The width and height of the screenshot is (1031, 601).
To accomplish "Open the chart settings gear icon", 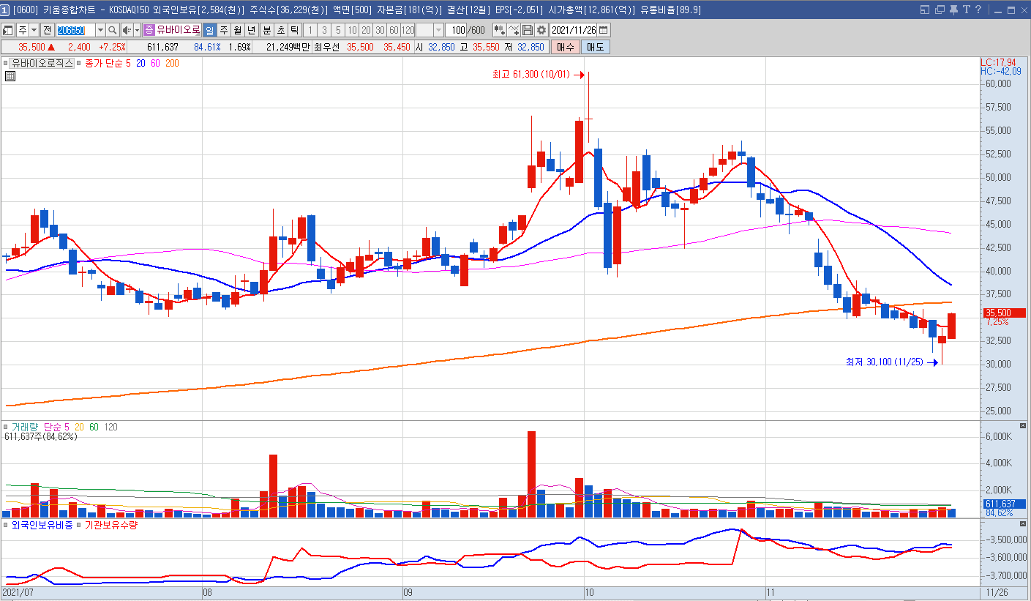I will pos(541,30).
